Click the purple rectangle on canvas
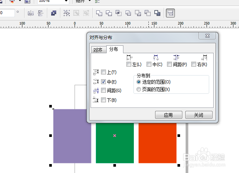This screenshot has width=239, height=173. [72, 136]
